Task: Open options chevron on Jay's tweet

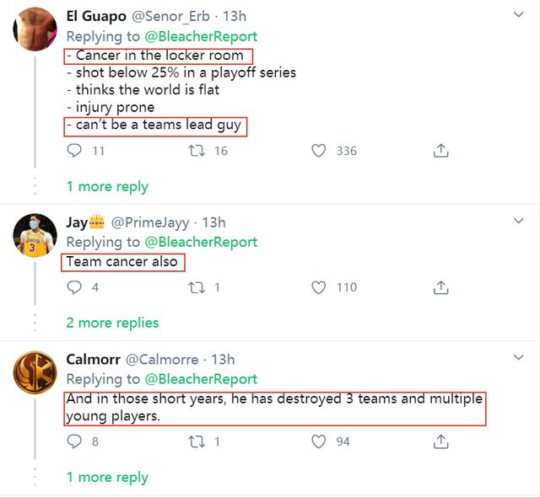Action: click(519, 221)
